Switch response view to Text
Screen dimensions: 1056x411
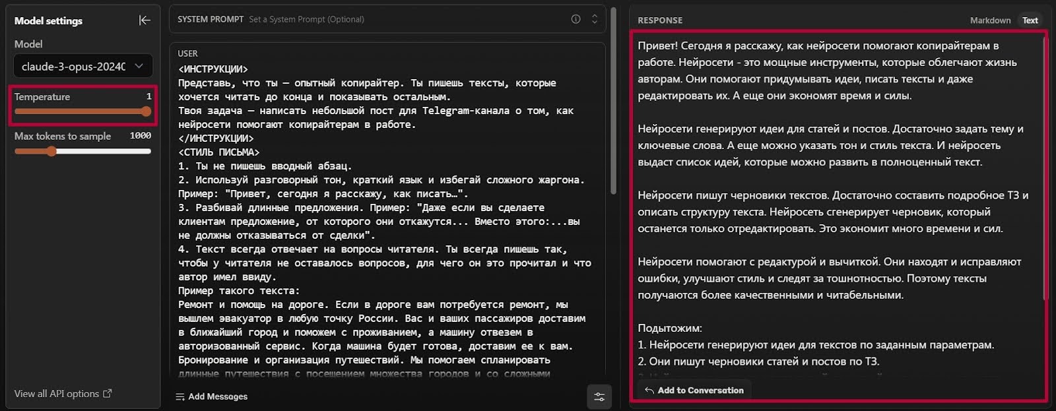coord(1030,20)
